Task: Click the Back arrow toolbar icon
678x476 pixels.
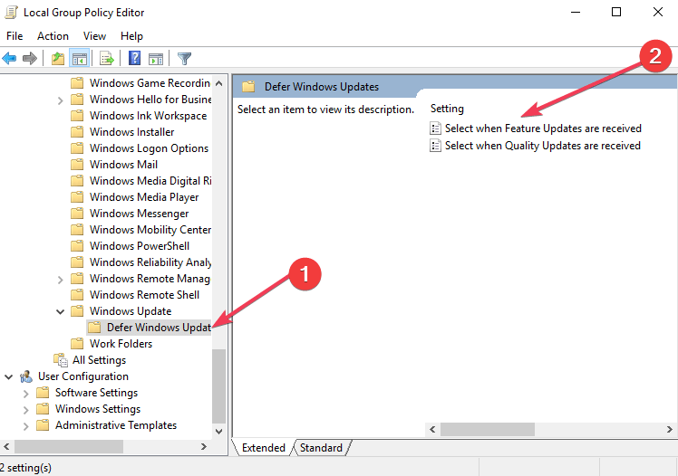Action: [x=9, y=58]
